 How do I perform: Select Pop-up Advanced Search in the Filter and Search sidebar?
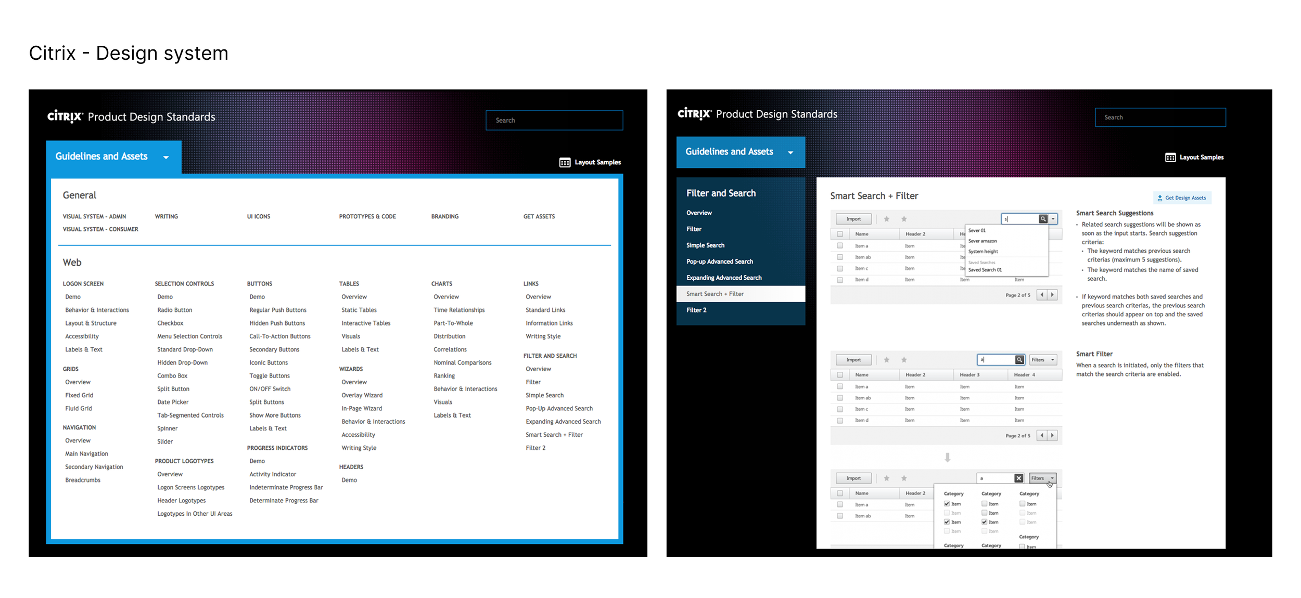[719, 262]
